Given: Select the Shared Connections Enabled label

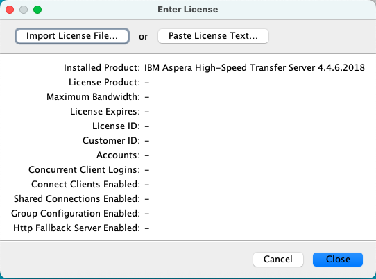Looking at the screenshot, I should click(x=77, y=199).
